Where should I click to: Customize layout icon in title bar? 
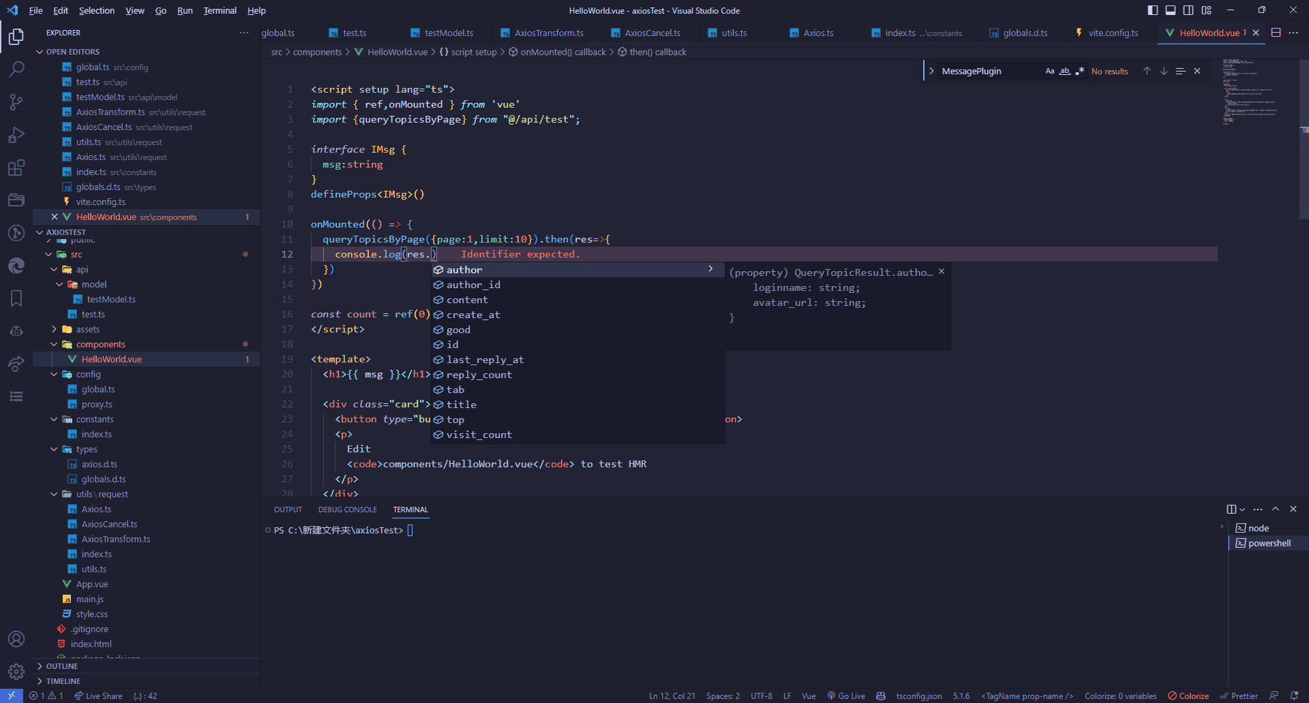(x=1207, y=10)
